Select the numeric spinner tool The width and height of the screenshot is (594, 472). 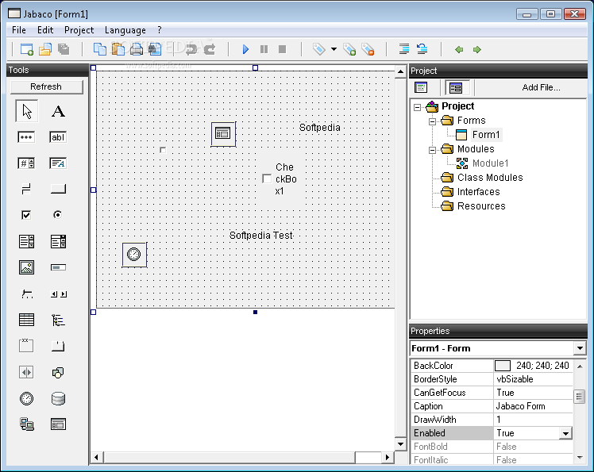26,163
